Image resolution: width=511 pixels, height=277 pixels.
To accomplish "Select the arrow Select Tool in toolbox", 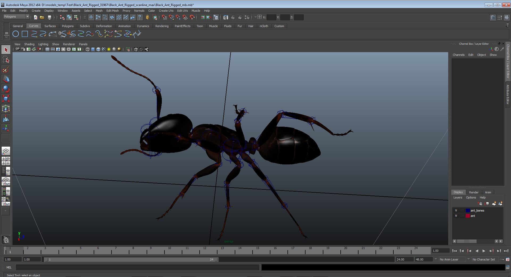I will point(6,50).
